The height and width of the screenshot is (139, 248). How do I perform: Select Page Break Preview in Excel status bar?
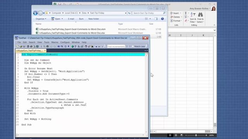pos(182,135)
